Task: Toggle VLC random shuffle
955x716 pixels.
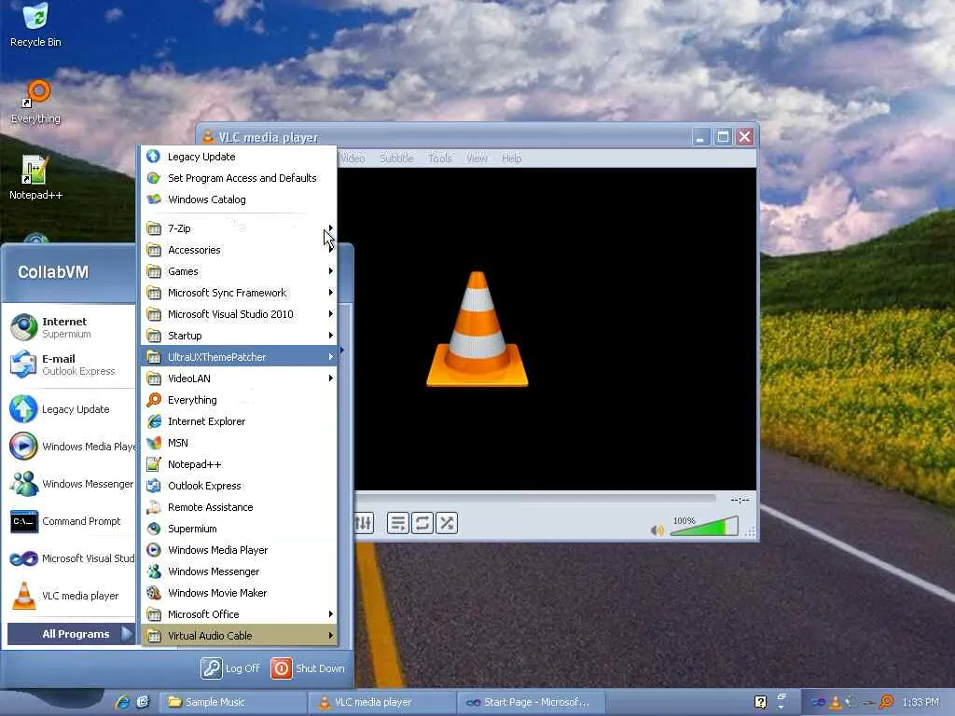Action: point(447,523)
